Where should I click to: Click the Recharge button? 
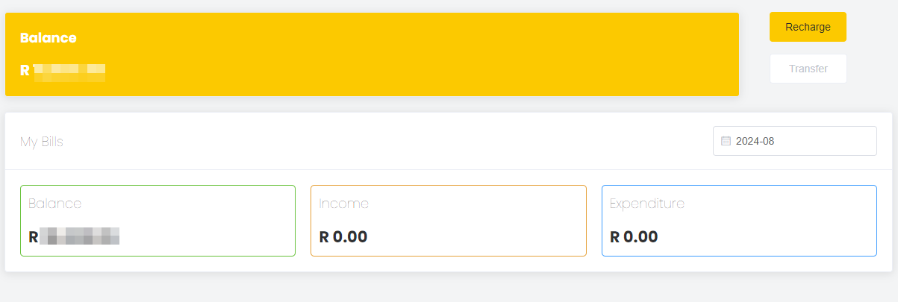[x=808, y=27]
